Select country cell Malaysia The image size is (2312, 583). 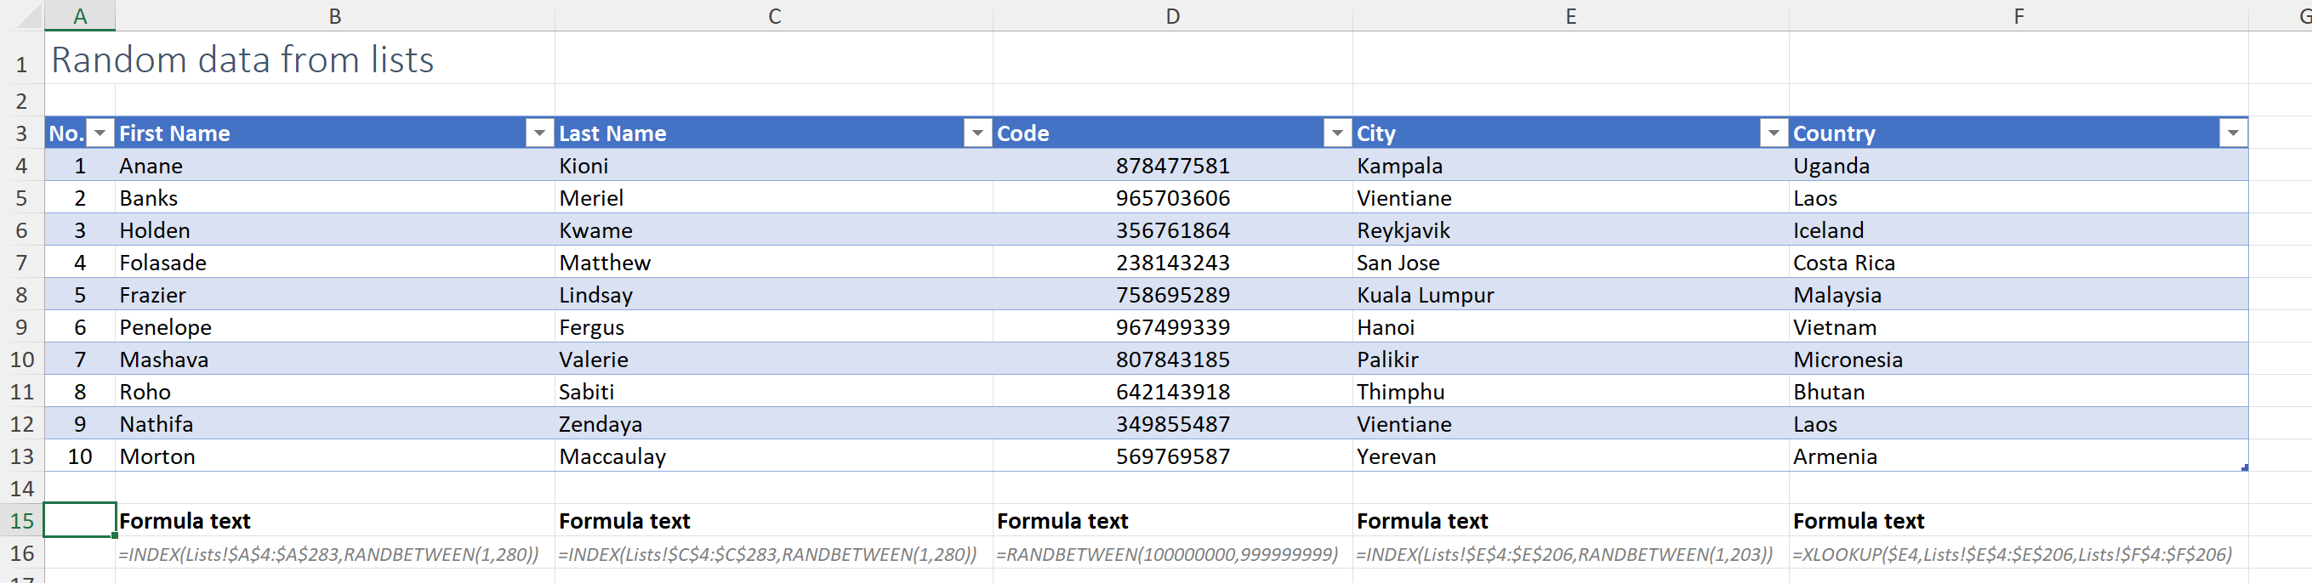pyautogui.click(x=2019, y=295)
